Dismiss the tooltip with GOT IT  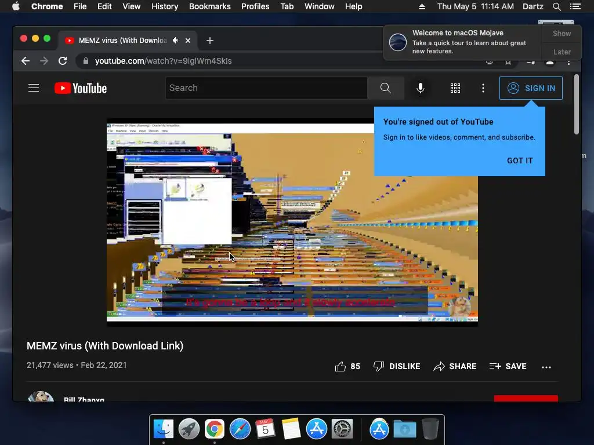pyautogui.click(x=520, y=161)
